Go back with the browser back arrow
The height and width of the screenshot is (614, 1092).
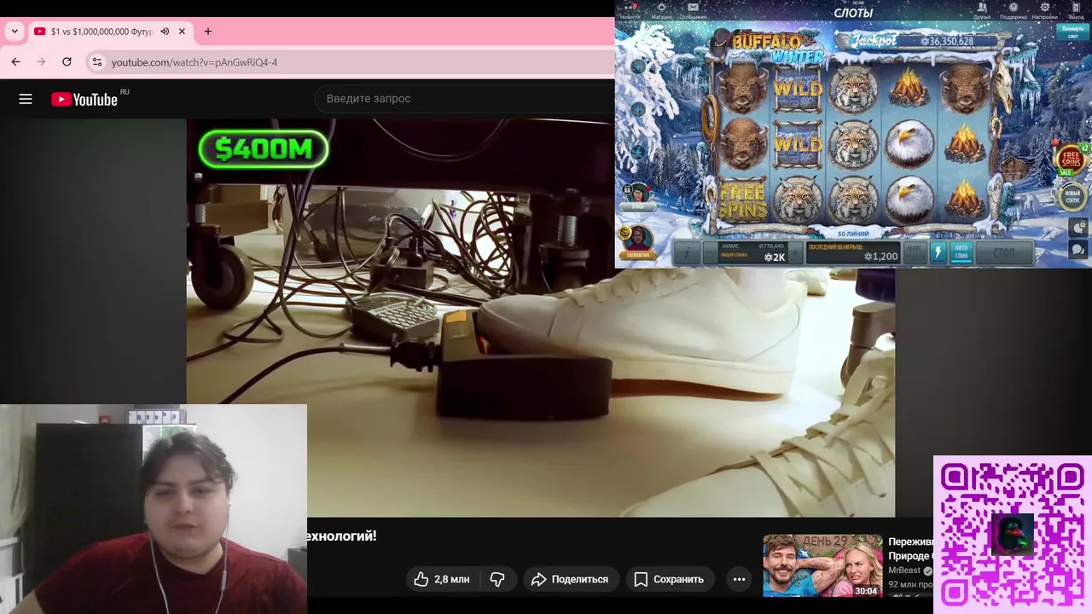tap(15, 62)
